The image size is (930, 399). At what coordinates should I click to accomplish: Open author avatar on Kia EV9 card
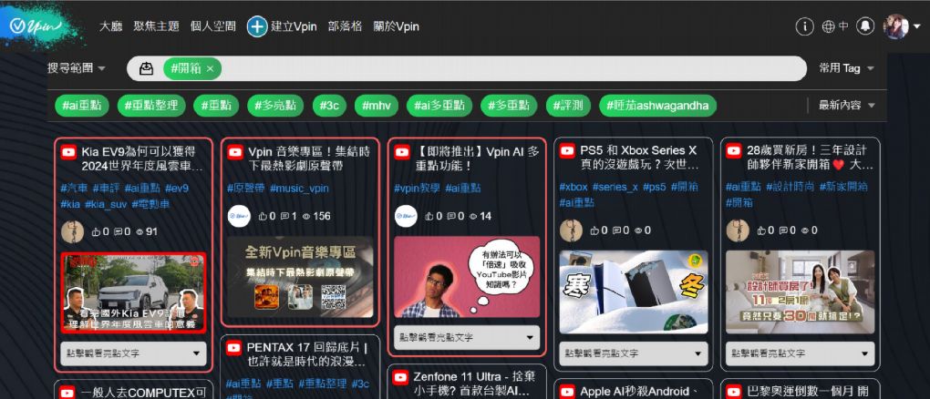(x=72, y=231)
